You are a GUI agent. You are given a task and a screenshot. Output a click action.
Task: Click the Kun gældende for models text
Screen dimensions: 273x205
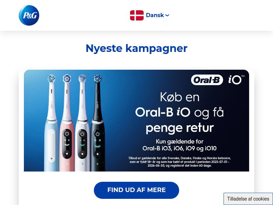[x=179, y=145]
